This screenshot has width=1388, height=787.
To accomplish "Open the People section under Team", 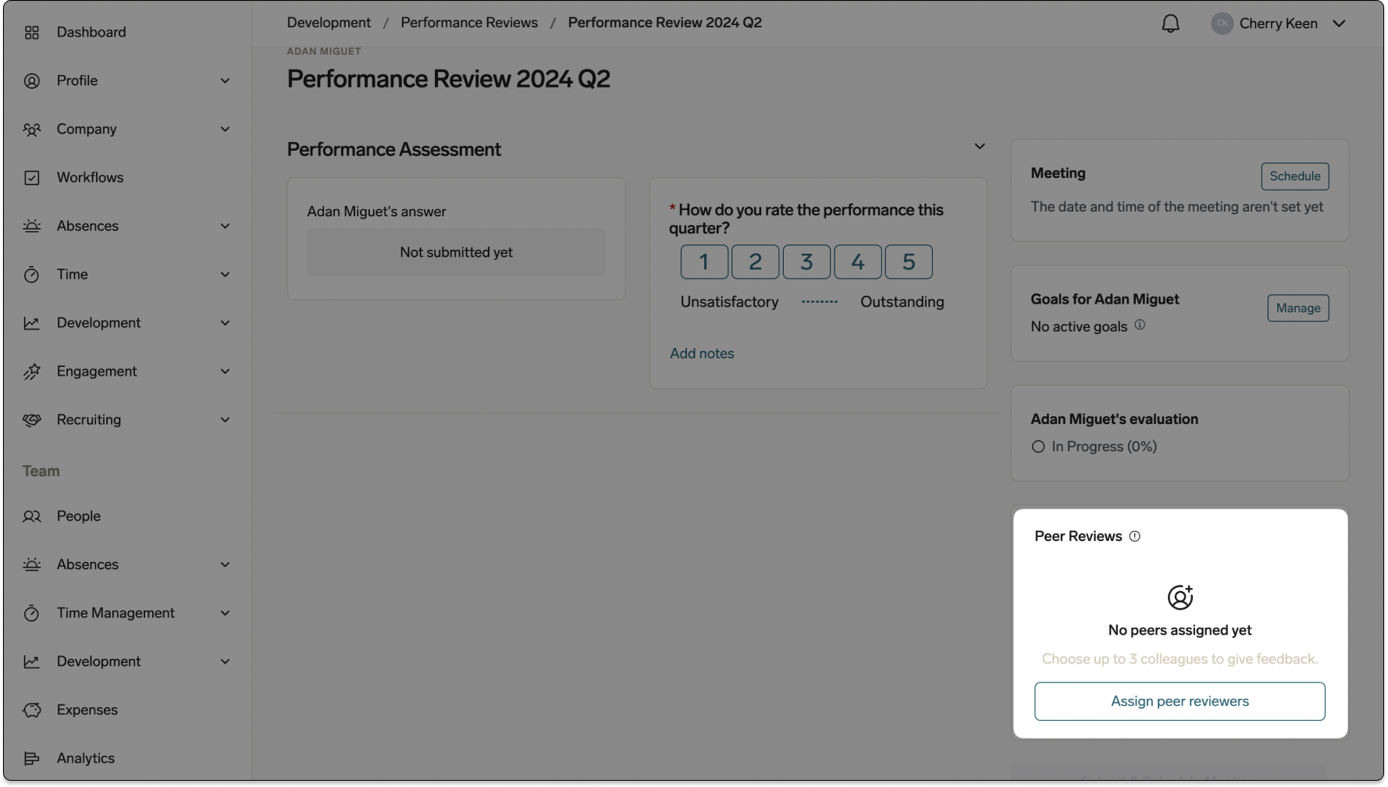I will 78,516.
